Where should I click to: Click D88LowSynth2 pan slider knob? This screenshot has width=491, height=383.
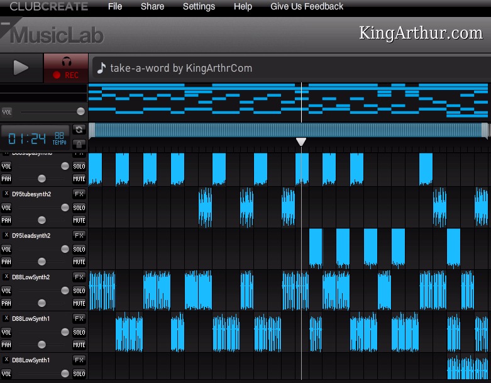41,303
